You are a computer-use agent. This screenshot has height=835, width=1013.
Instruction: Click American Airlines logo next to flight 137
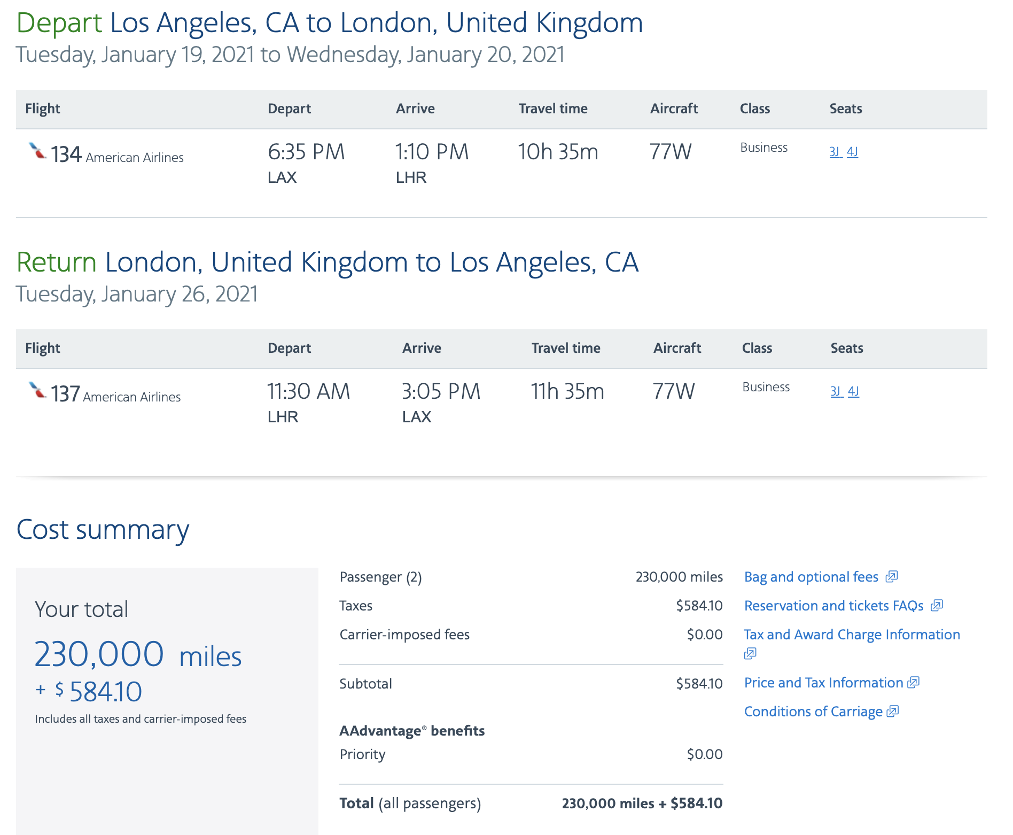[37, 390]
